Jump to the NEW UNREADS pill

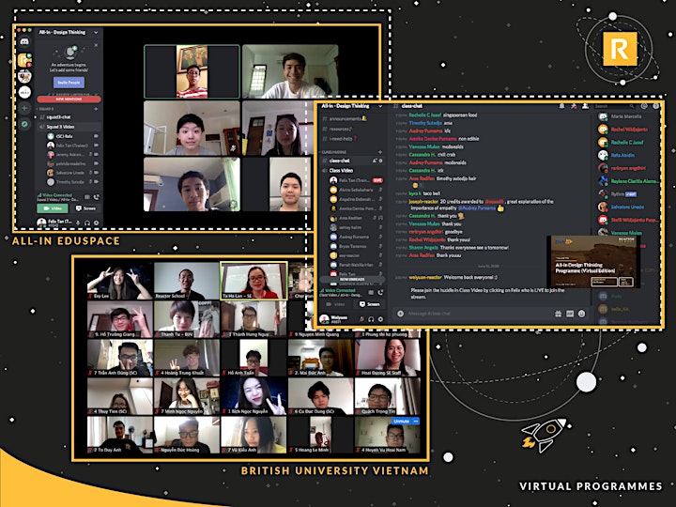353,280
